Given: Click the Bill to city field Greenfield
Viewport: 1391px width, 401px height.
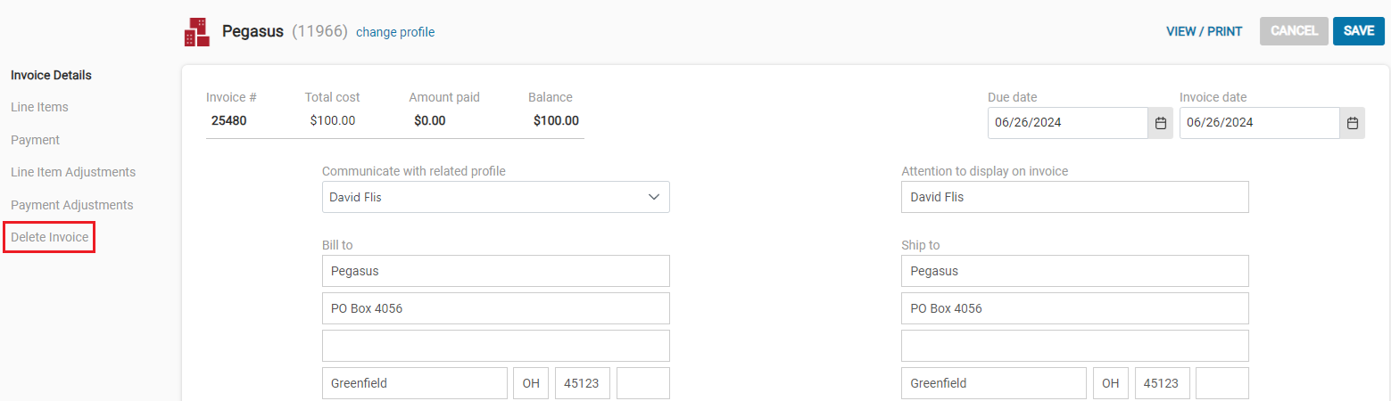Looking at the screenshot, I should [x=415, y=383].
